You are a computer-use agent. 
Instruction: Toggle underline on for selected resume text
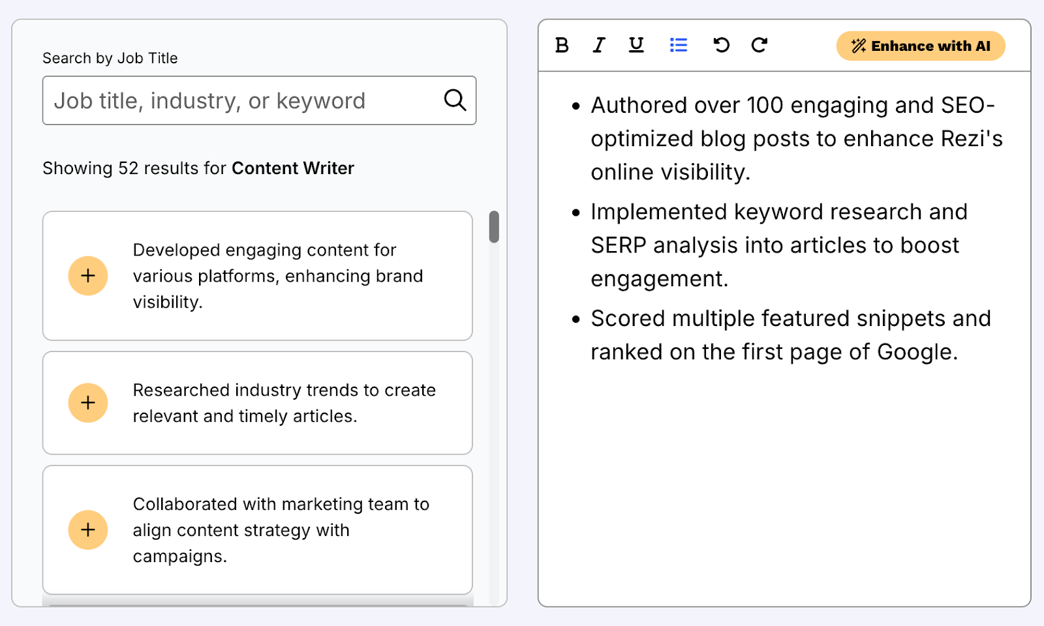click(x=636, y=45)
